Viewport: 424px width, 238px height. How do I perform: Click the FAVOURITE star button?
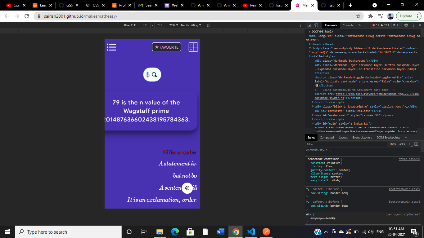pos(167,47)
